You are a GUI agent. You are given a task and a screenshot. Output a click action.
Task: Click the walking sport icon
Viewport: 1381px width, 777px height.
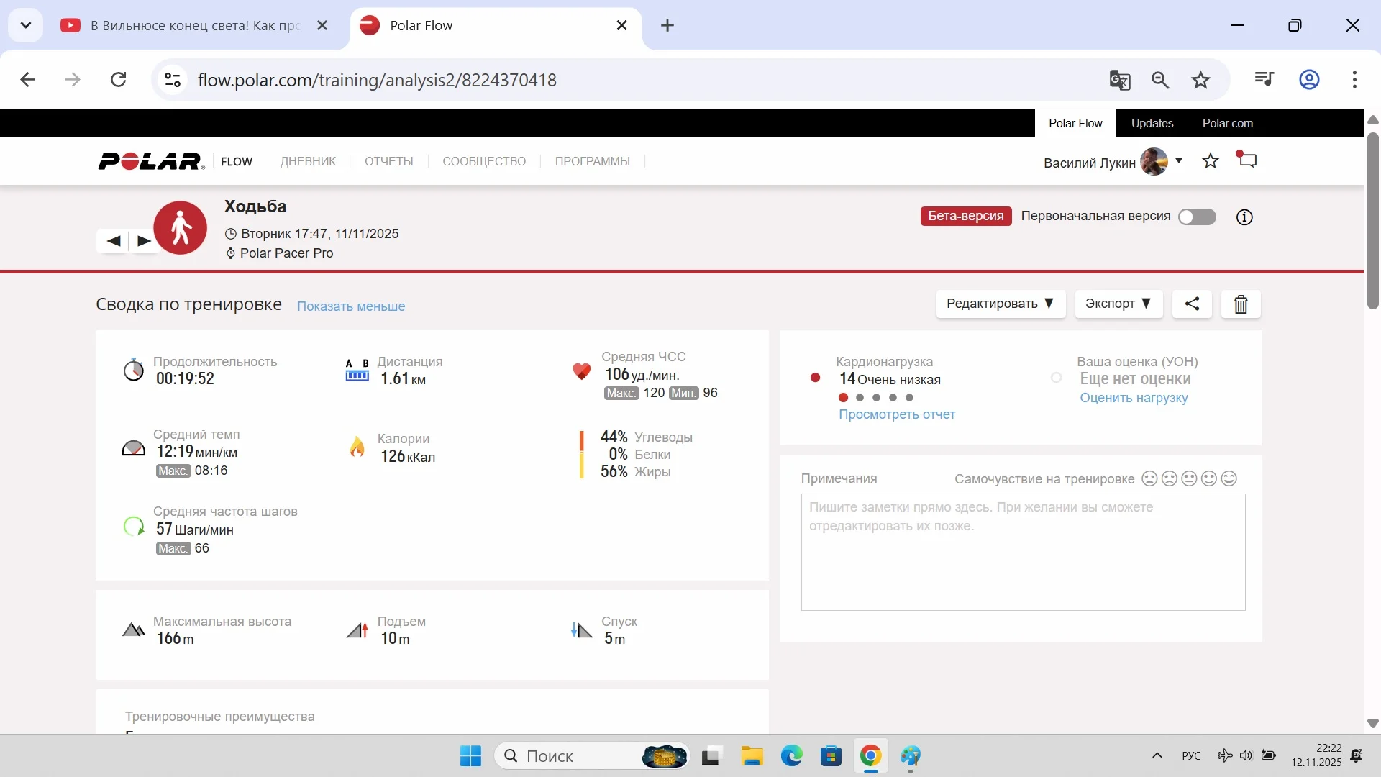coord(181,228)
